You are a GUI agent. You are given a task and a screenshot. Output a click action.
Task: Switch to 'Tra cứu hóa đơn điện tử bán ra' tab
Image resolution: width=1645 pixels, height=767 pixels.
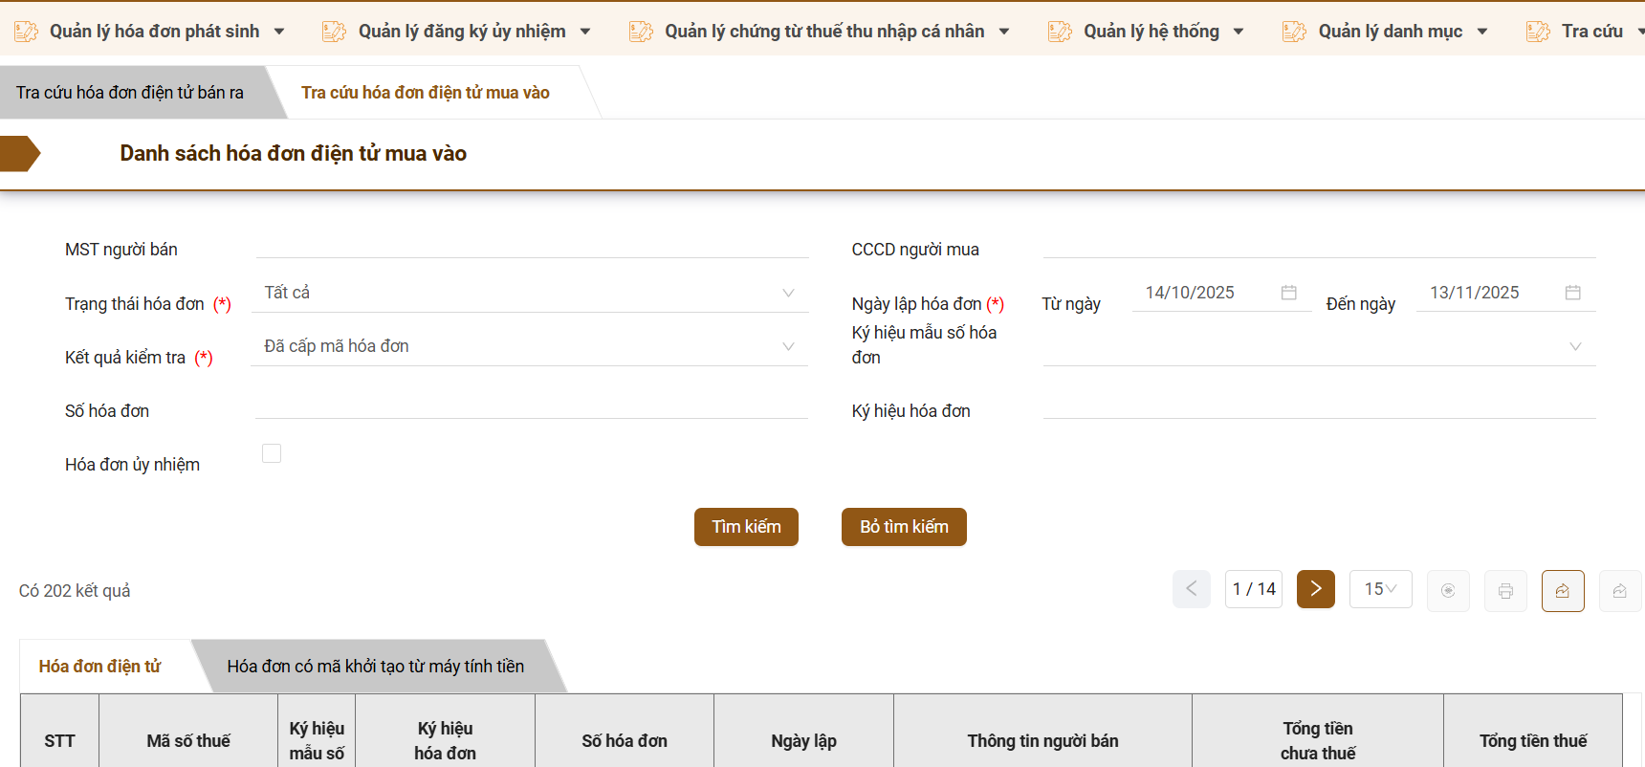coord(130,93)
